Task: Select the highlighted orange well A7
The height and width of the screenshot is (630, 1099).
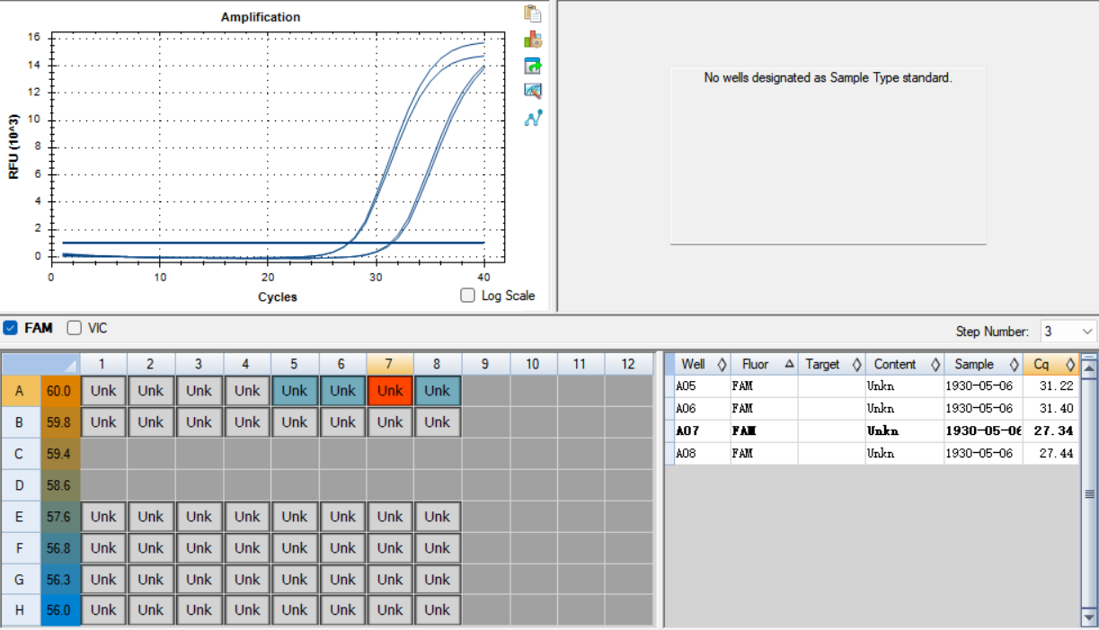Action: tap(390, 391)
